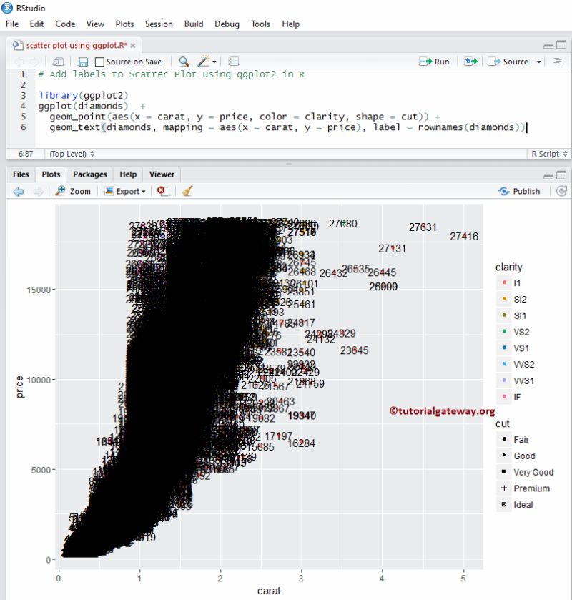Open the Tools menu
The height and width of the screenshot is (600, 572).
point(260,24)
